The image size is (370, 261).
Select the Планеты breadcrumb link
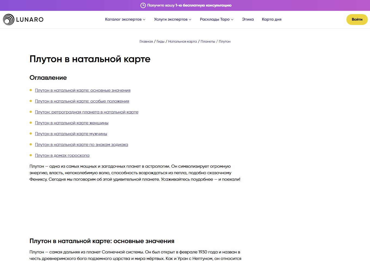pos(208,42)
